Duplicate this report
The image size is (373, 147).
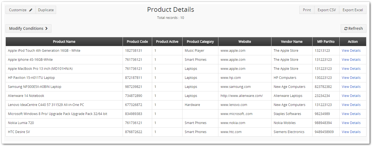(46, 10)
